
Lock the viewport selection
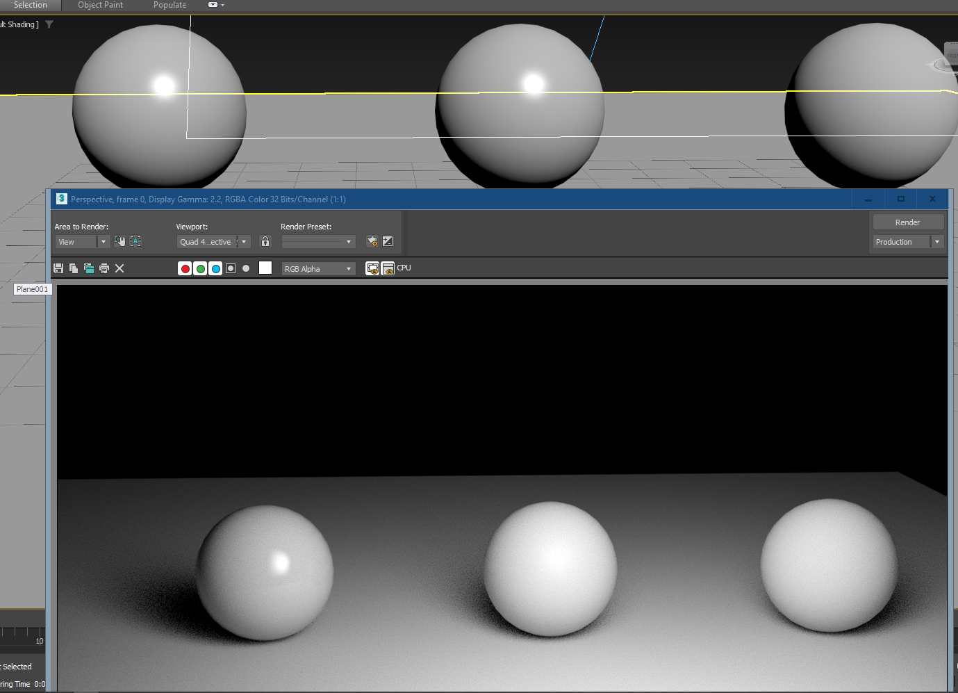(265, 241)
